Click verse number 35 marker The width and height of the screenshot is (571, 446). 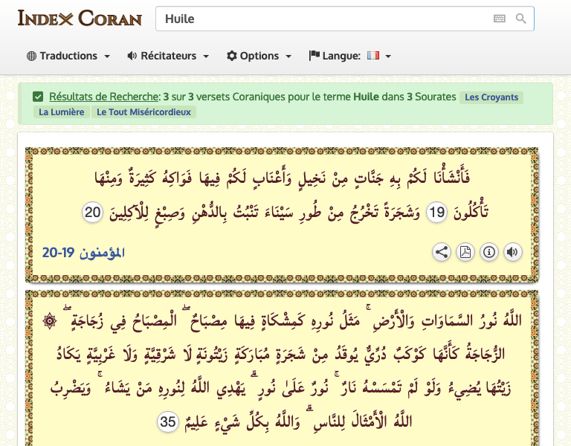[168, 421]
